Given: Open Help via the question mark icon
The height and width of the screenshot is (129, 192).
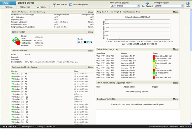Looking at the screenshot, I should point(188,3).
